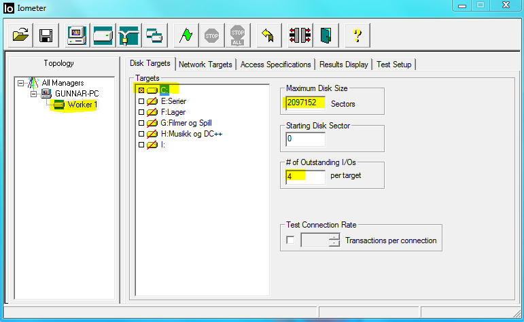This screenshot has width=524, height=322.
Task: Close the Iometer window
Action: click(506, 5)
